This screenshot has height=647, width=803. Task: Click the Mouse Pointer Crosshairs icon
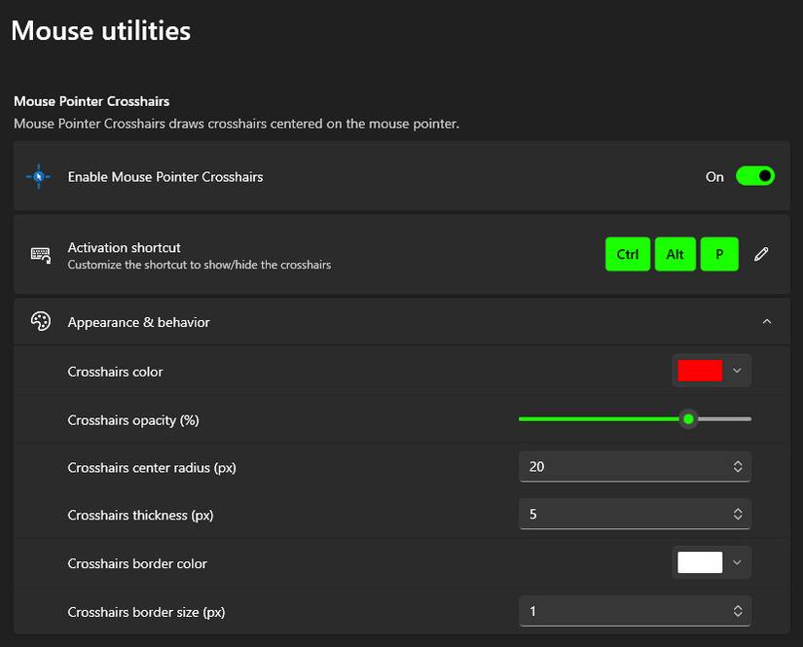point(39,177)
